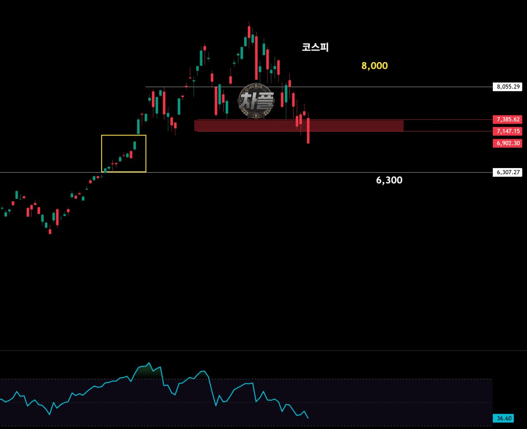Click the 6,902.30 current price label
The image size is (527, 429).
pos(507,143)
